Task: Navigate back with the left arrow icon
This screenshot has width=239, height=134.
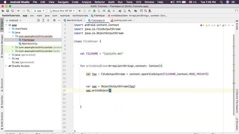Action: pyautogui.click(x=19, y=11)
